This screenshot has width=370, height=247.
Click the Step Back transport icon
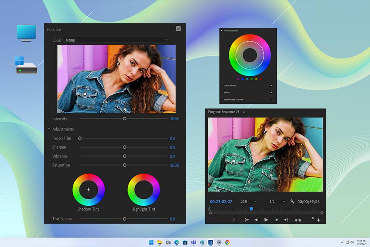(257, 220)
